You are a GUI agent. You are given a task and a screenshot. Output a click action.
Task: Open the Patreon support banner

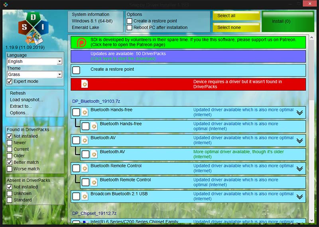click(x=188, y=42)
